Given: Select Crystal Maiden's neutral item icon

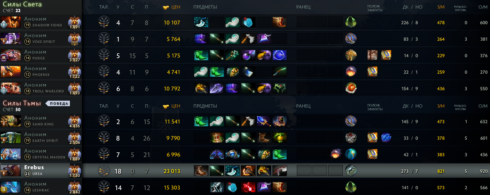Looking at the screenshot, I should click(x=351, y=154).
